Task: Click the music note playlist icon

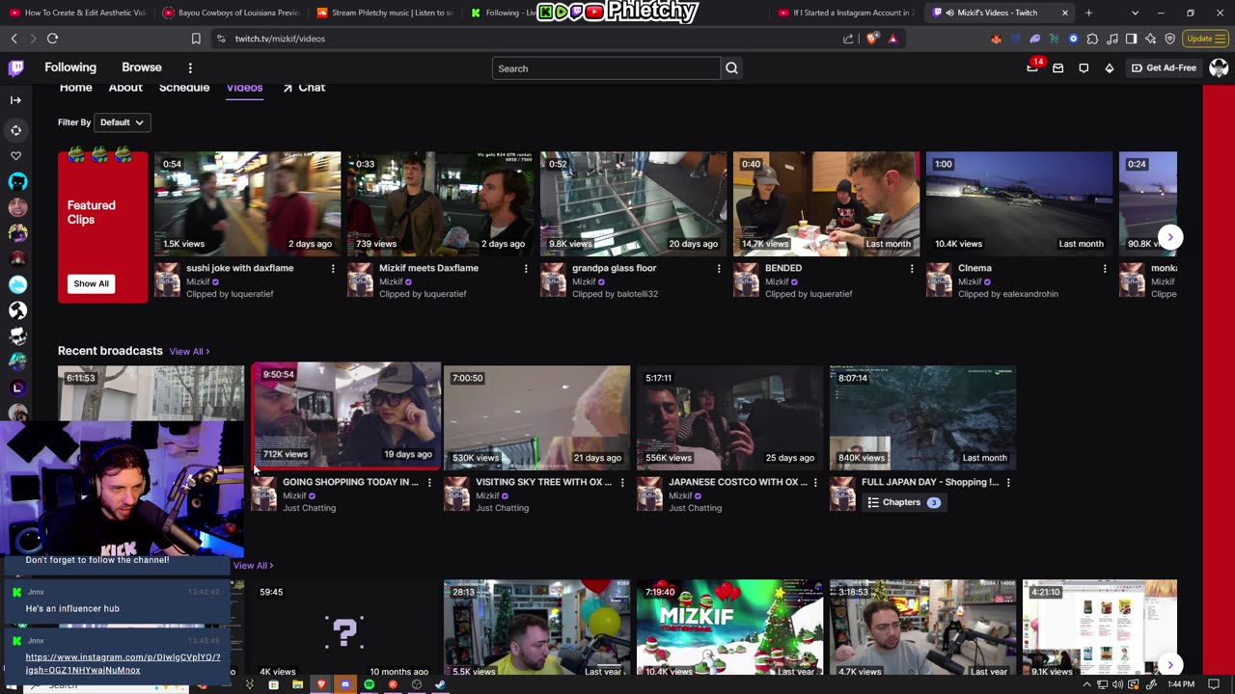Action: point(1112,39)
